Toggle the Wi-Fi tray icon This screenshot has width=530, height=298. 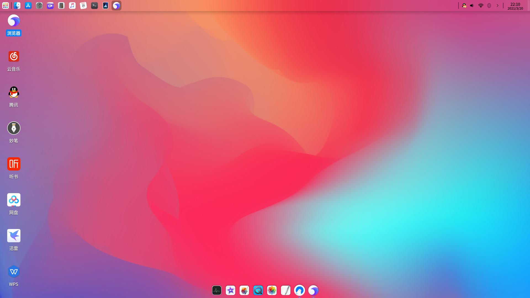(x=481, y=6)
